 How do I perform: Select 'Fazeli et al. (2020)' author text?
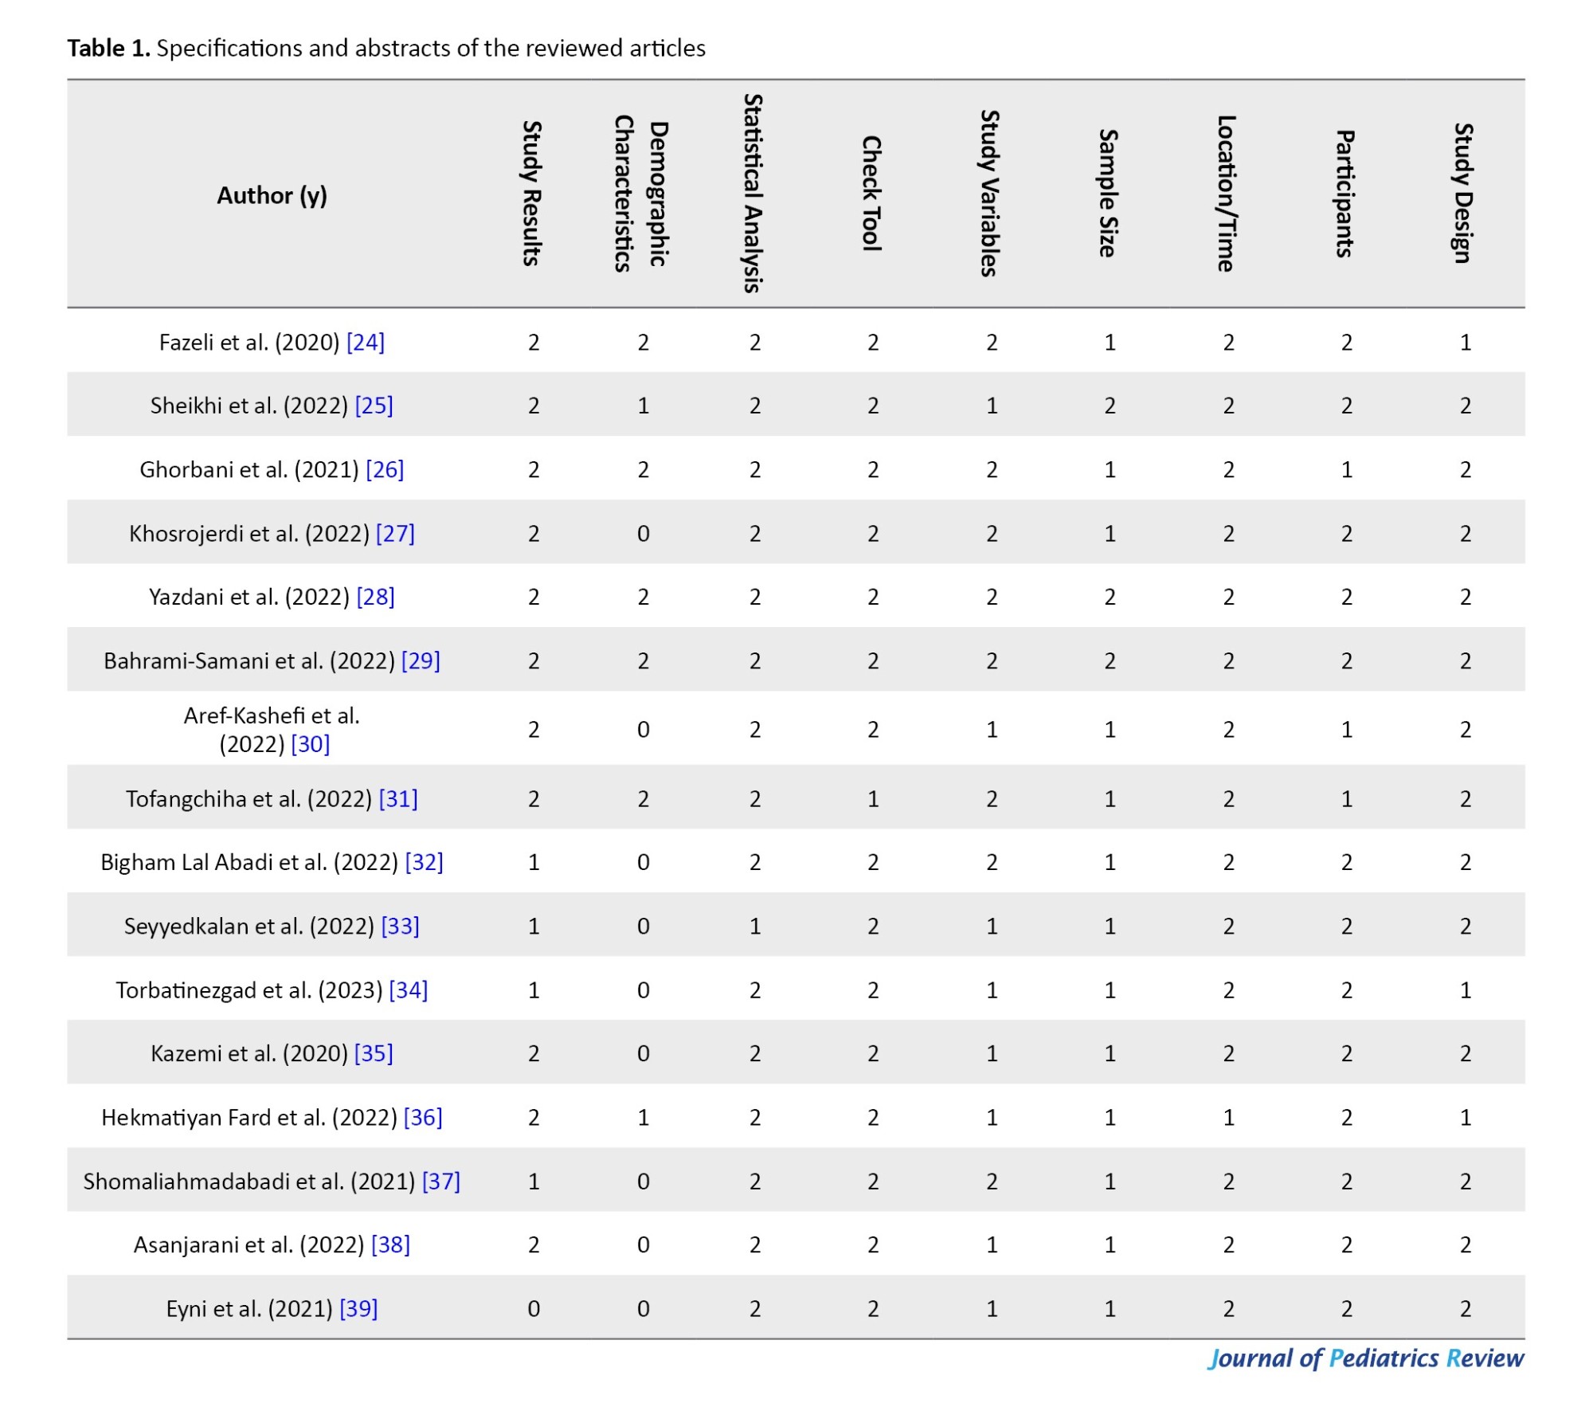point(249,343)
